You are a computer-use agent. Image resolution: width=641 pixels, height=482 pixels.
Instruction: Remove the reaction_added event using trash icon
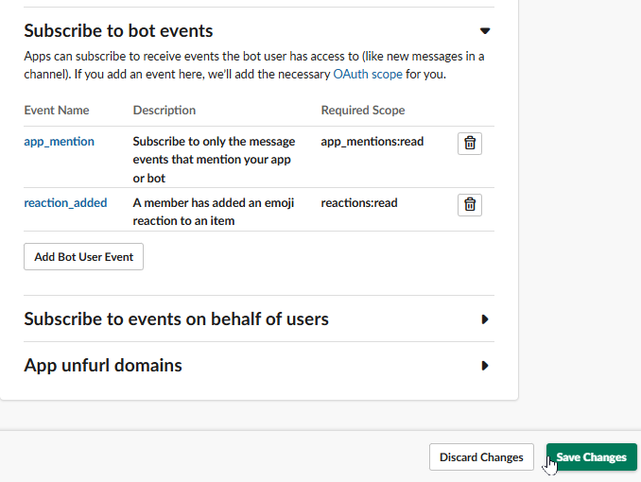pyautogui.click(x=470, y=204)
